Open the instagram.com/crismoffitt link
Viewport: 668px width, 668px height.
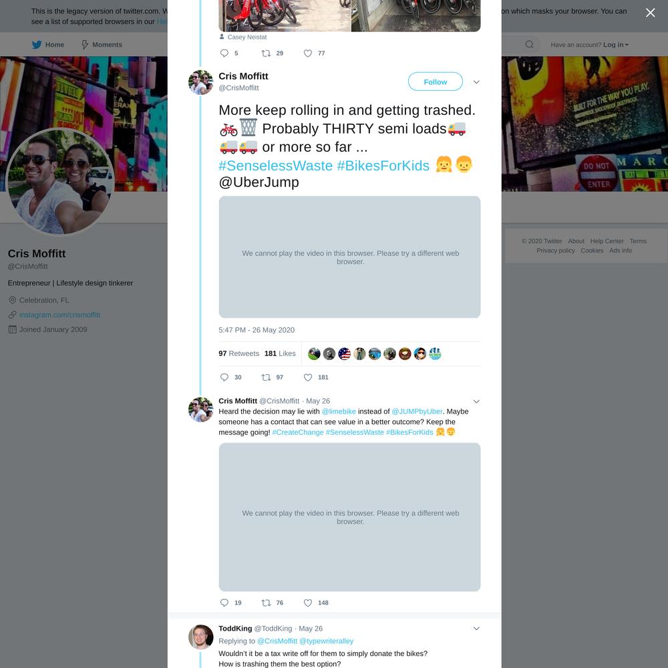(59, 315)
